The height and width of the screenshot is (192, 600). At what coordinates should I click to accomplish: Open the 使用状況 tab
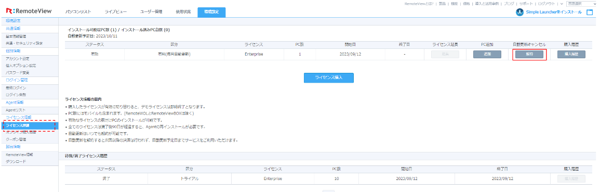click(183, 12)
